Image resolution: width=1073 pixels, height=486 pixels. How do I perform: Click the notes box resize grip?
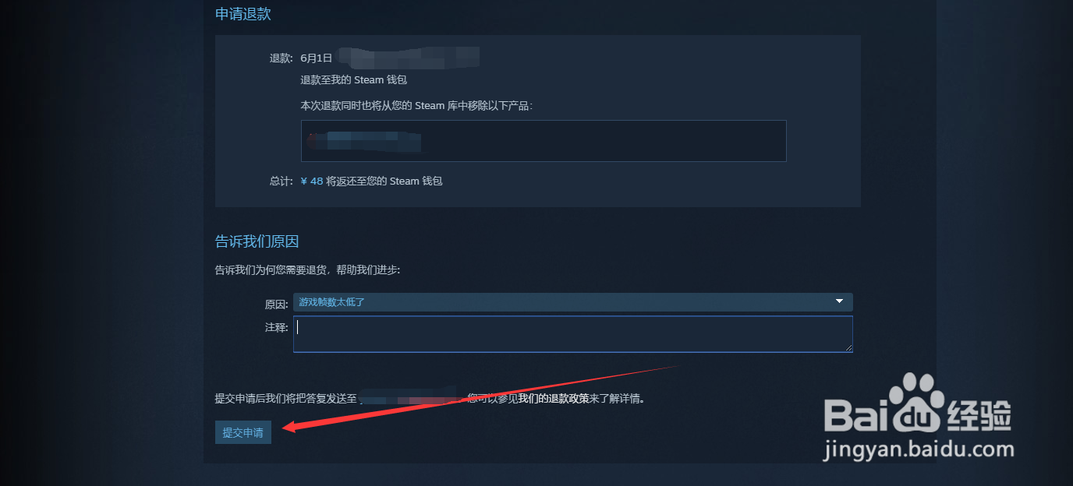click(x=848, y=347)
